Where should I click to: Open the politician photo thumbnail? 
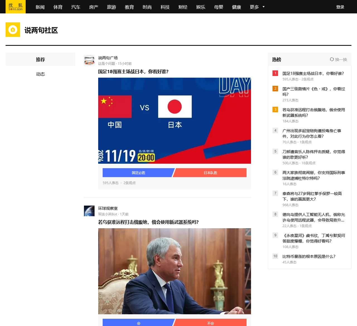click(175, 271)
